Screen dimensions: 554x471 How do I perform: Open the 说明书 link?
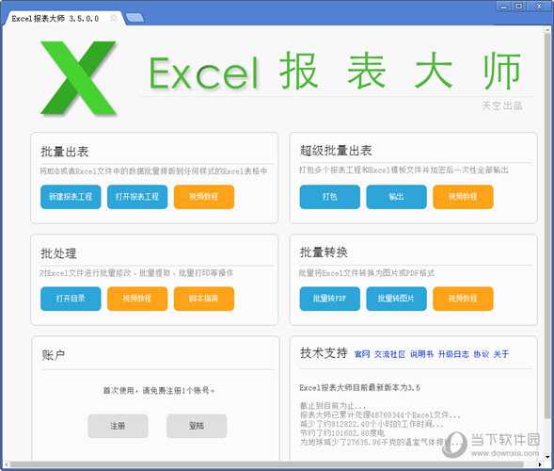(x=422, y=354)
